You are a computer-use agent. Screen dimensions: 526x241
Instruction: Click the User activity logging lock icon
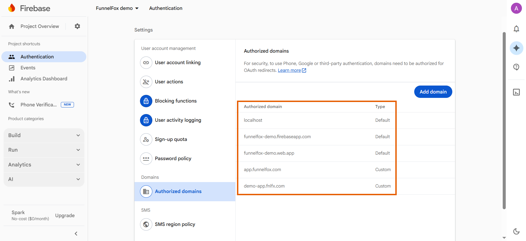[x=146, y=120]
